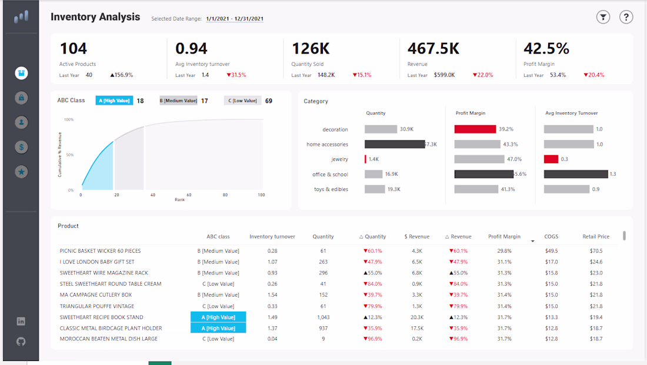Click the 1,043 quantity cell

[323, 317]
